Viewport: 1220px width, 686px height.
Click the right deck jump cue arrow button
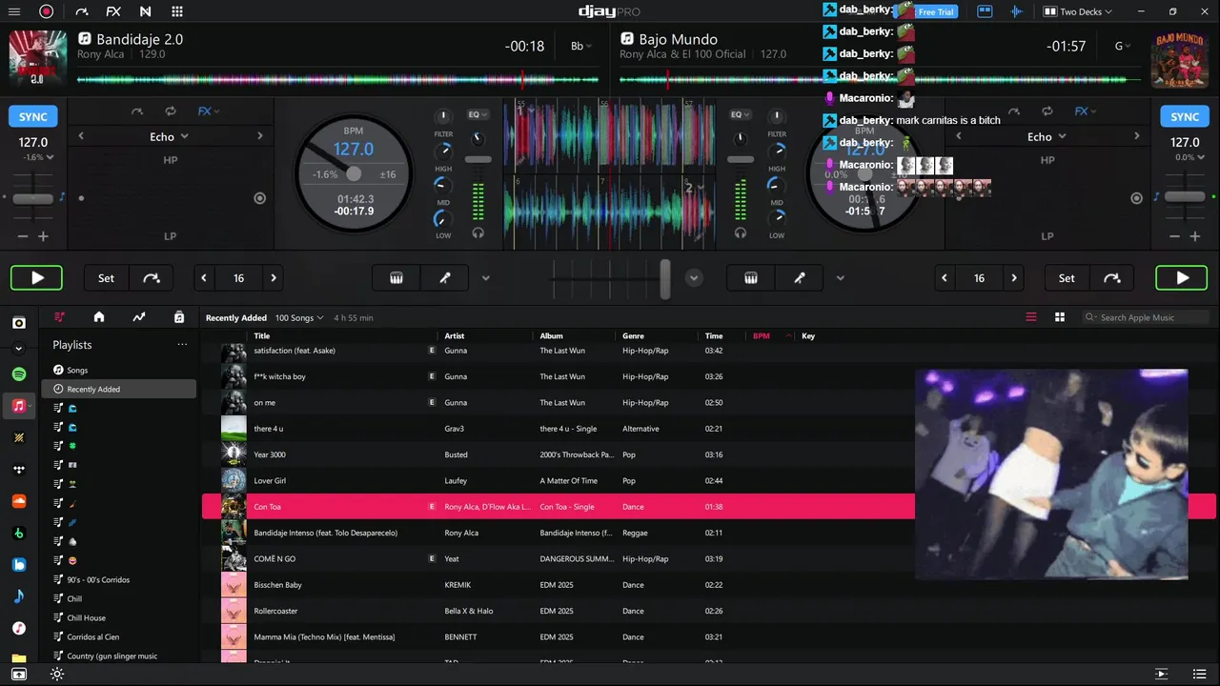coord(1112,278)
